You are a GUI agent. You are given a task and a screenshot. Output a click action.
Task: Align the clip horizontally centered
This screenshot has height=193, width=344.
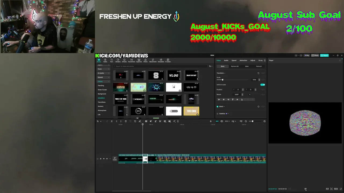tap(224, 99)
